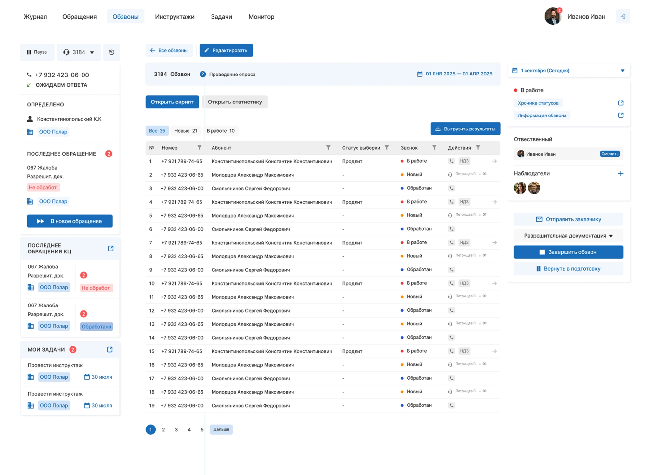Viewport: 650px width, 475px height.
Task: Click the plus icon to add a Наблюдатель
Action: [621, 173]
